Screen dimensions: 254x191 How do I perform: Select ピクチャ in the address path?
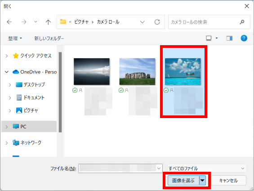tap(81, 22)
